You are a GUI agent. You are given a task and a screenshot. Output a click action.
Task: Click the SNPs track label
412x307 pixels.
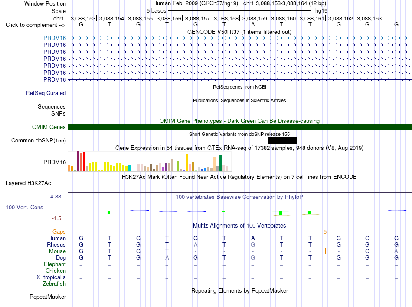click(x=59, y=113)
